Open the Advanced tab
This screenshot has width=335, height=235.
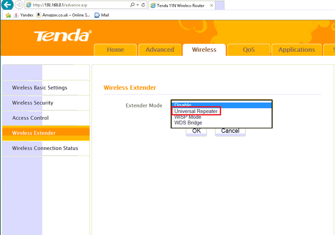coord(160,50)
